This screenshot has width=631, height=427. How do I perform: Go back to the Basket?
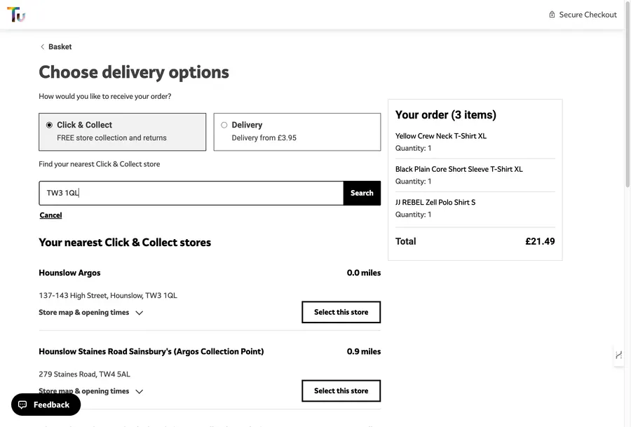pos(60,47)
